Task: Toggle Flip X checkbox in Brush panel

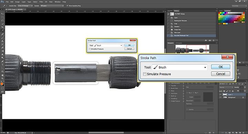Action: 187,93
